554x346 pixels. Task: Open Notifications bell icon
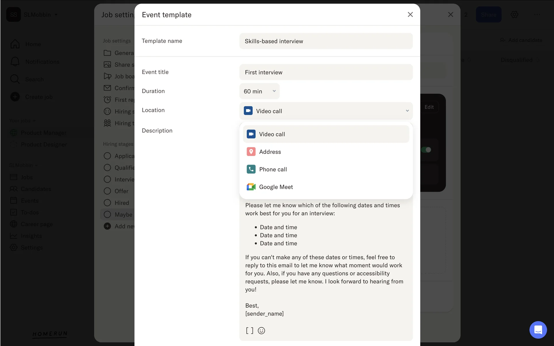coord(15,62)
